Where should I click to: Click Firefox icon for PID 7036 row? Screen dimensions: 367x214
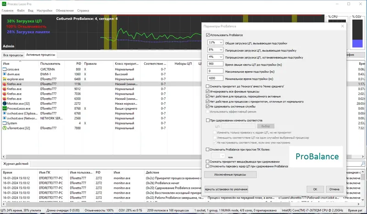(5, 94)
